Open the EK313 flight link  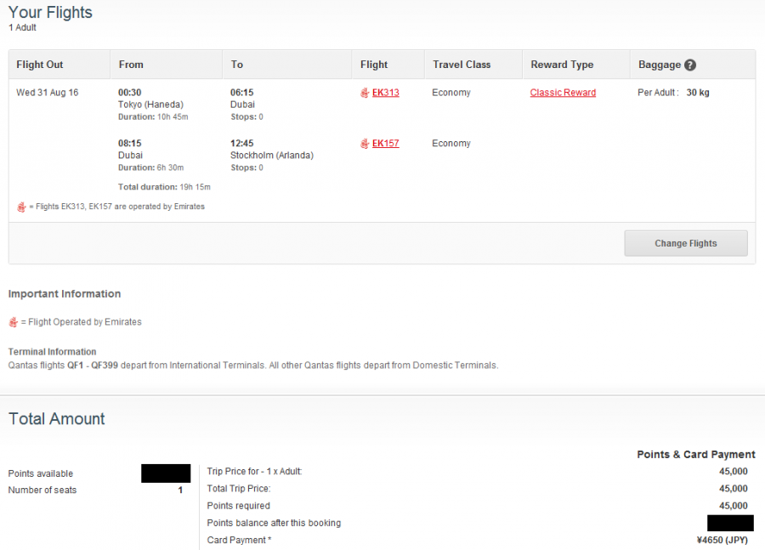click(385, 93)
